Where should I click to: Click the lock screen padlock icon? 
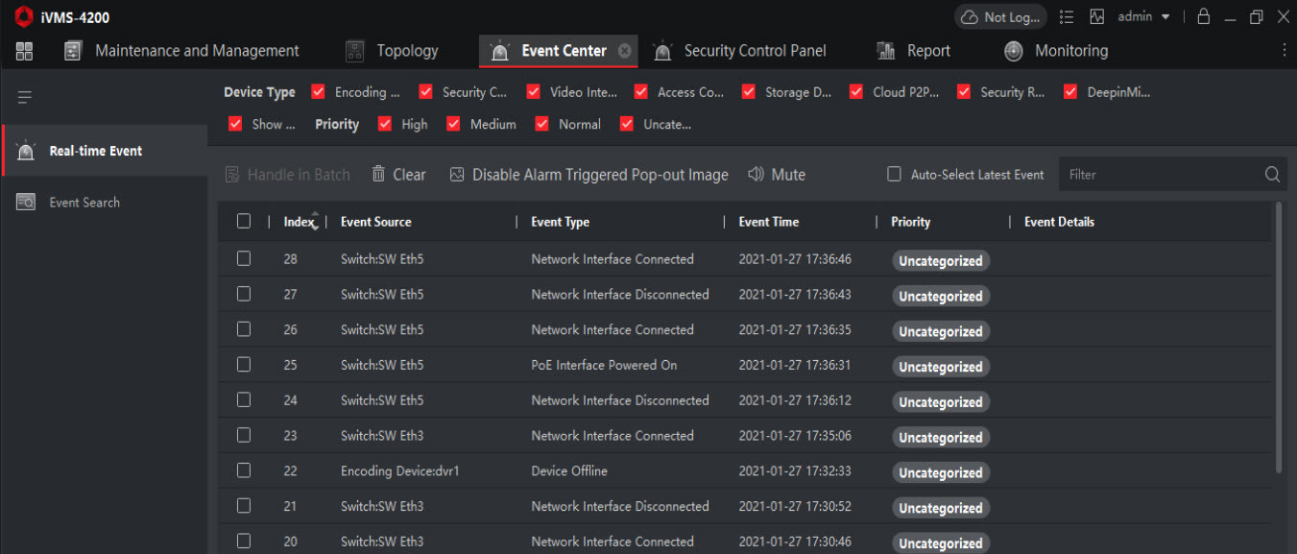pyautogui.click(x=1204, y=17)
